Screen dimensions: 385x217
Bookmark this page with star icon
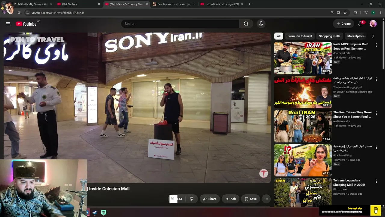click(345, 13)
